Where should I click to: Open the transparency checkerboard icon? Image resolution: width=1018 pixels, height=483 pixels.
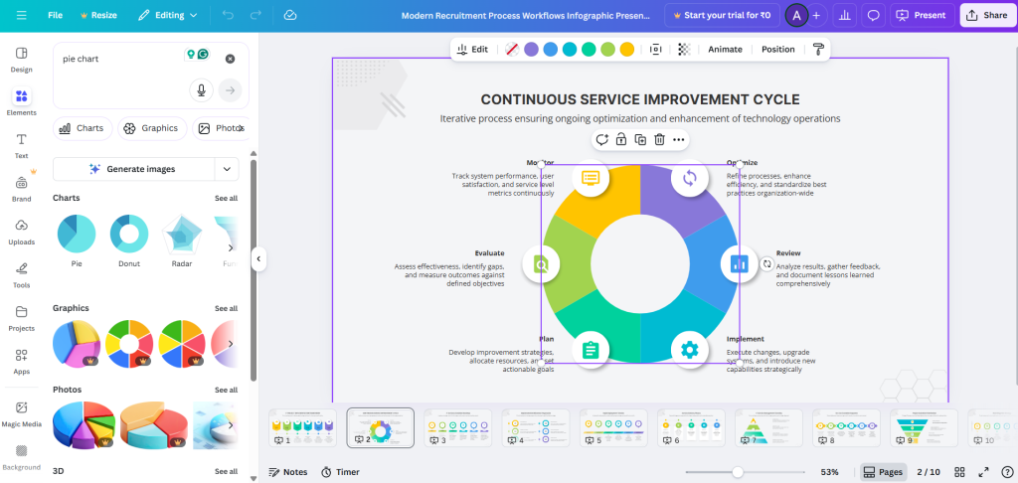coord(684,49)
